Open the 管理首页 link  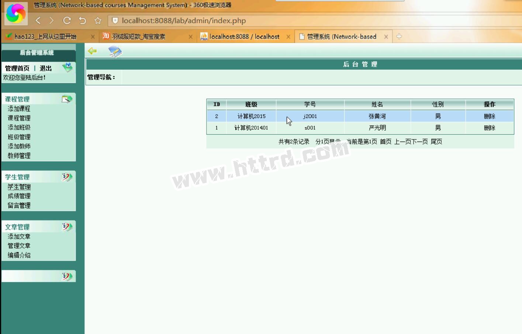tap(17, 68)
